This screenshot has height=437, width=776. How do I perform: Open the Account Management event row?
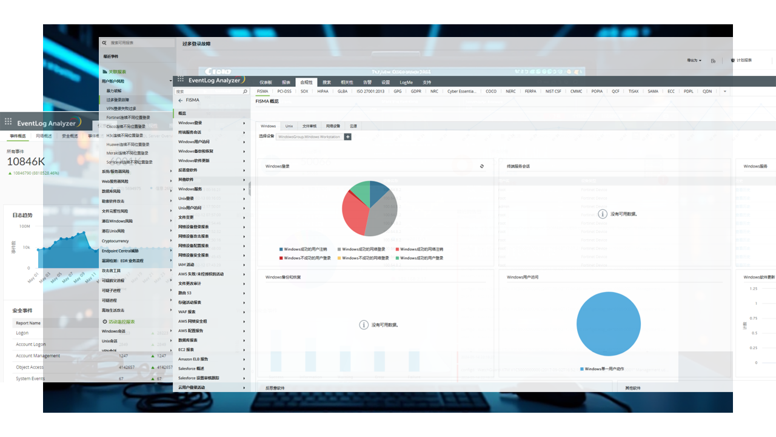38,356
